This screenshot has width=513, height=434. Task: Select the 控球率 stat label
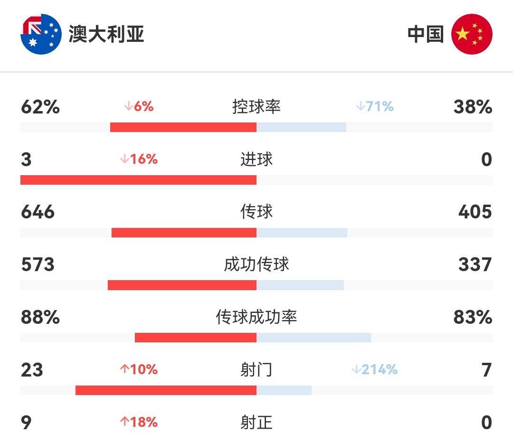point(256,107)
